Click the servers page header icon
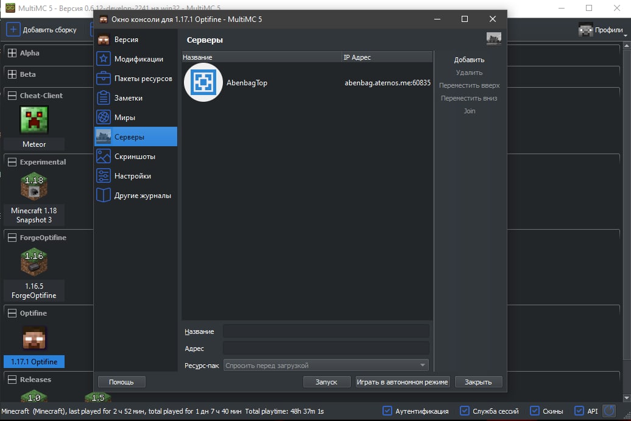The image size is (631, 421). pos(494,39)
